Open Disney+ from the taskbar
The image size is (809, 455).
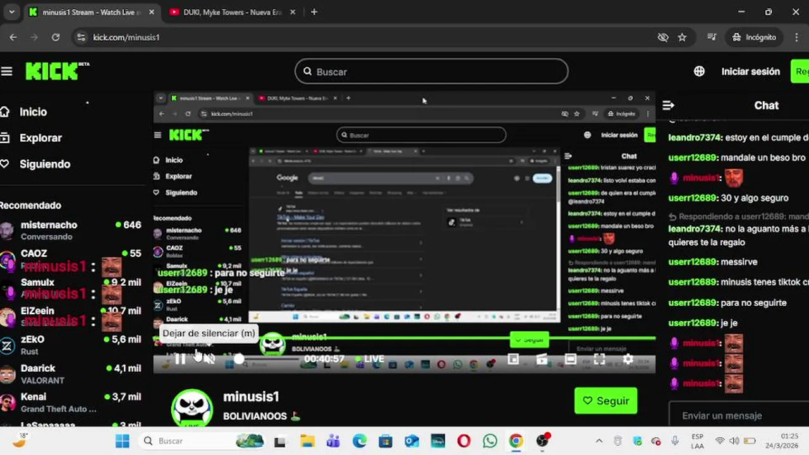[x=437, y=441]
